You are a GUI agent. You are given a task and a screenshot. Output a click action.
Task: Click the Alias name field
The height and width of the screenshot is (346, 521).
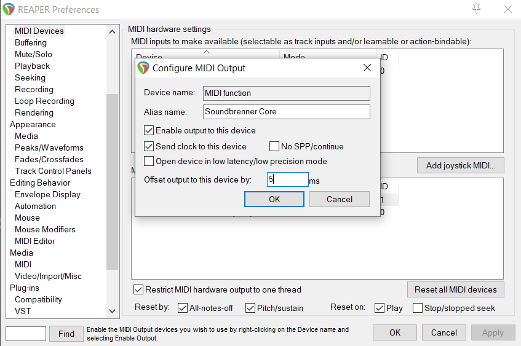click(287, 112)
